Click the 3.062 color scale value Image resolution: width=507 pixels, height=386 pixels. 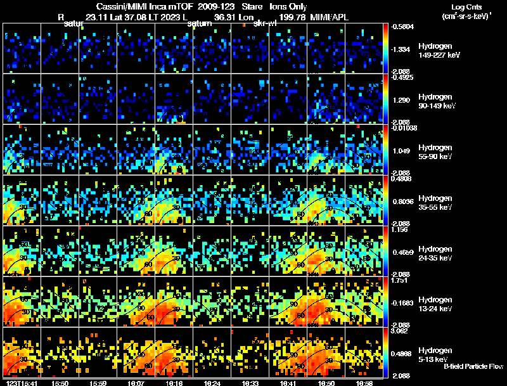click(x=399, y=331)
